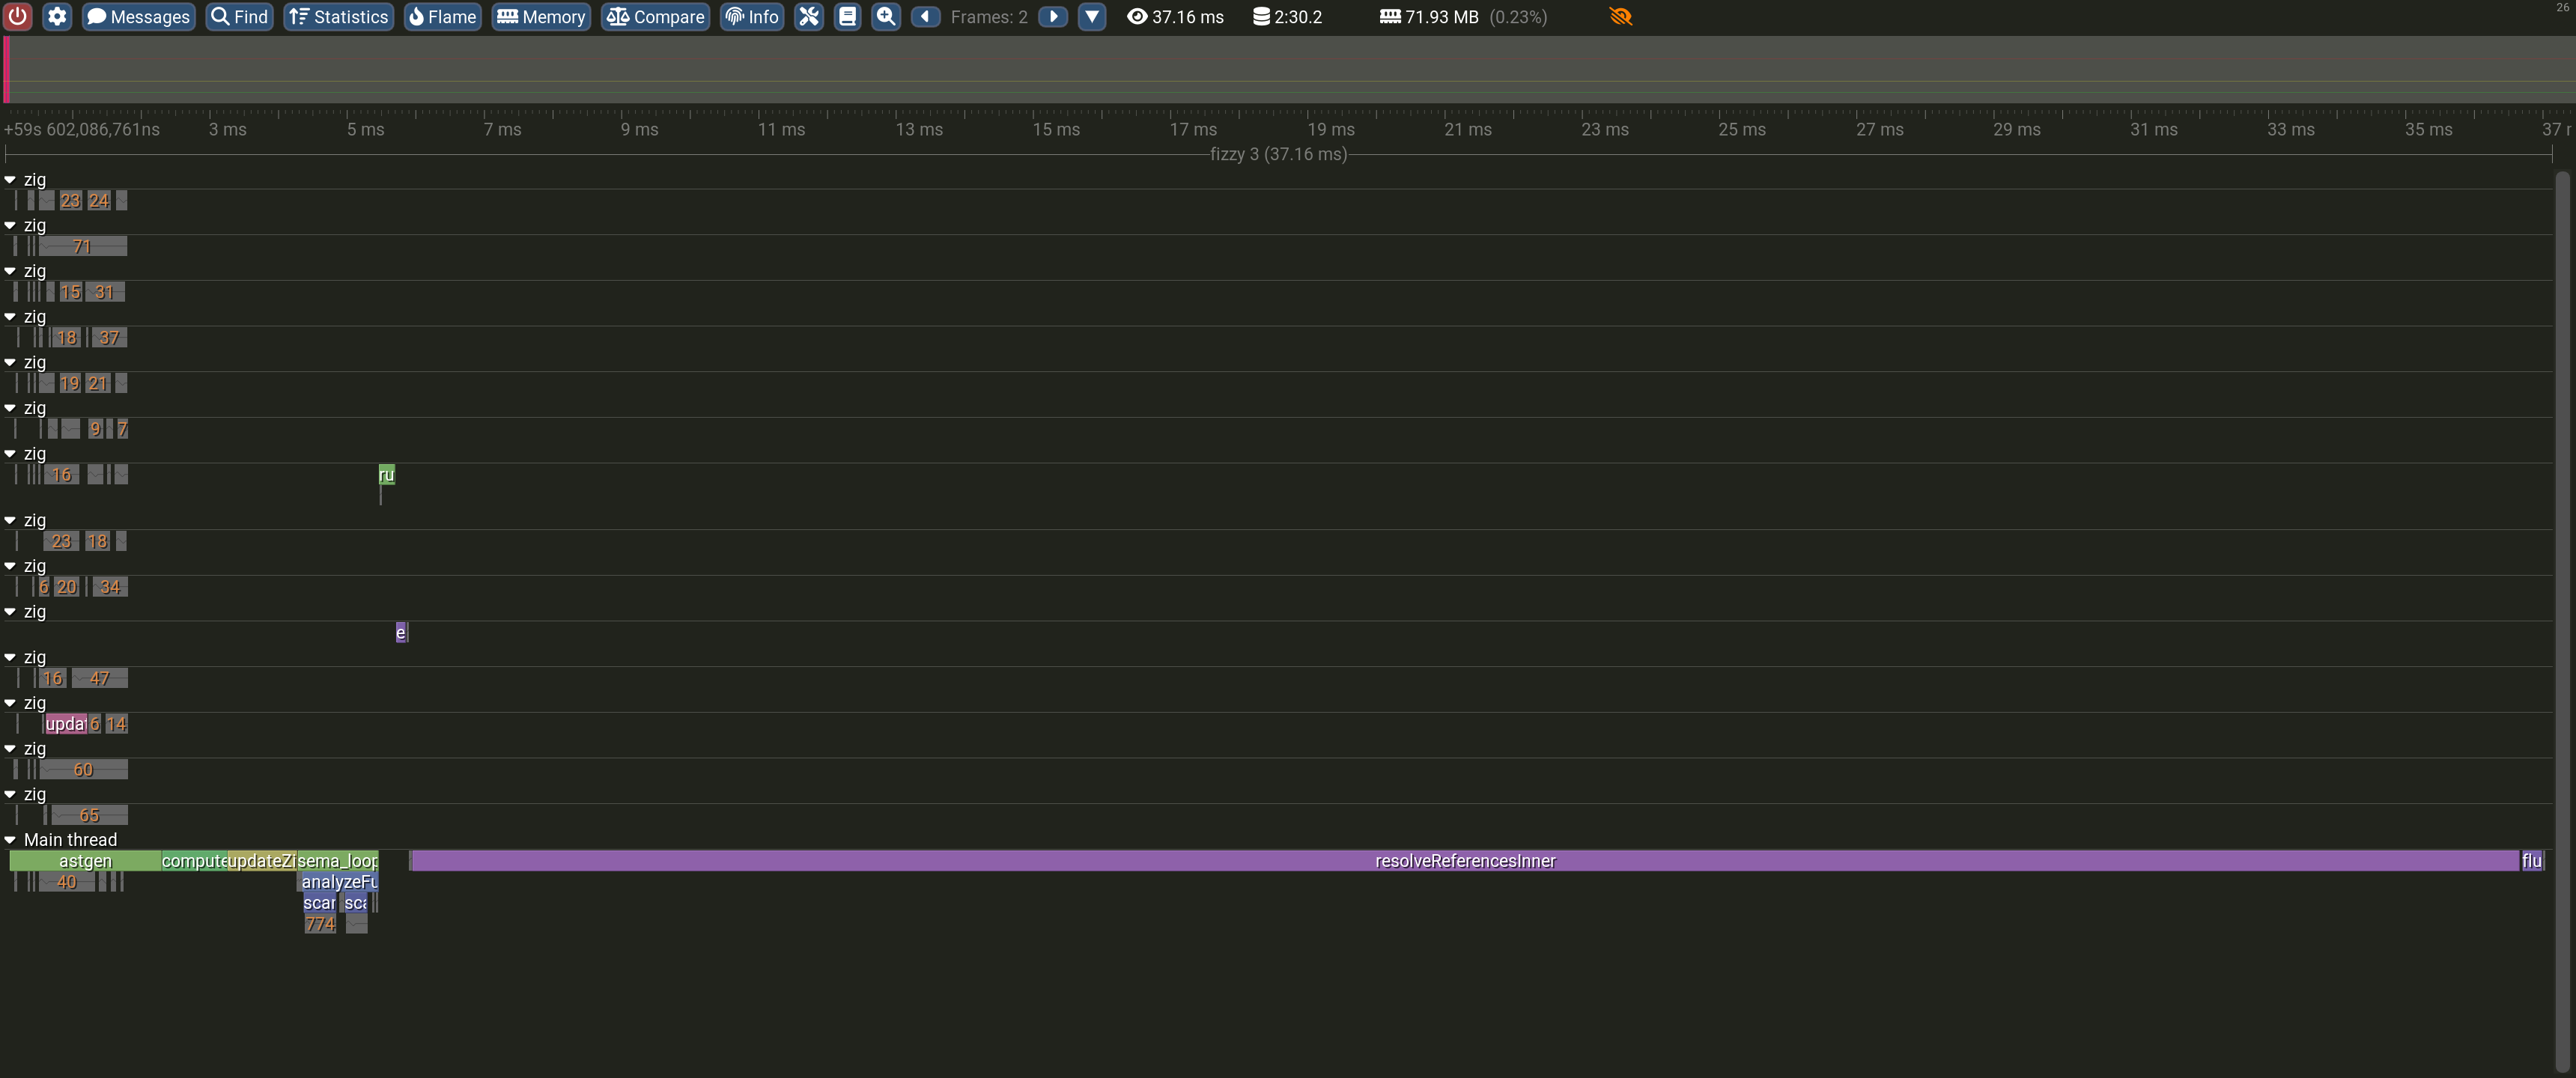Viewport: 2576px width, 1078px height.
Task: Select the sema_loop zone
Action: click(338, 861)
